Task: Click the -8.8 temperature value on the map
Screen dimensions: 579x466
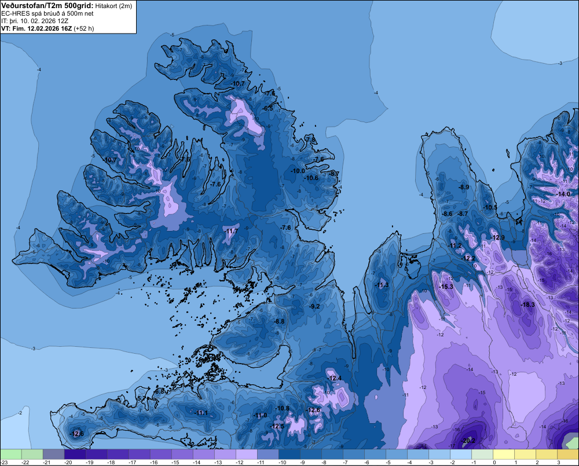Action: click(280, 322)
